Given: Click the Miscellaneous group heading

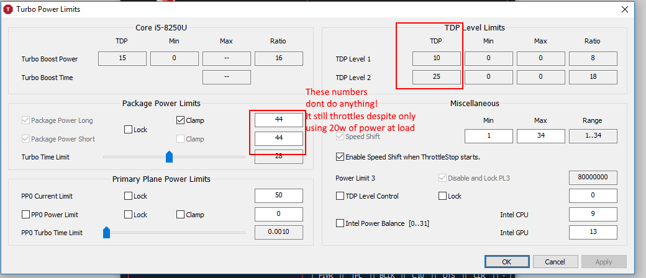Looking at the screenshot, I should click(475, 104).
